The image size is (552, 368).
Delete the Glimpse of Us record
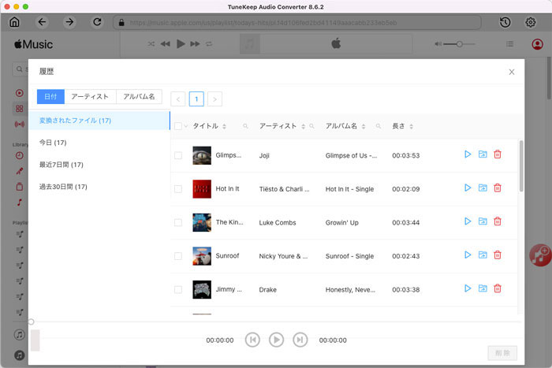point(498,154)
